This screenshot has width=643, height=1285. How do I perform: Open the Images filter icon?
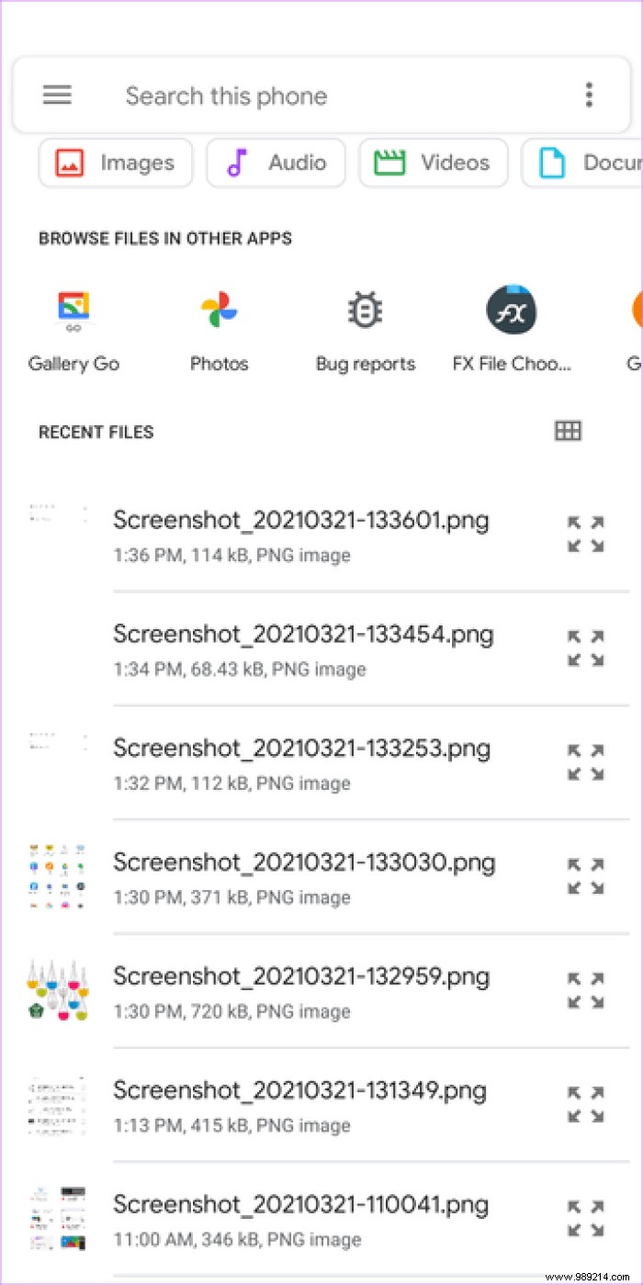coord(69,163)
